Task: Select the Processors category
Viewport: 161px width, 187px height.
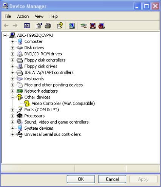Action: tap(34, 116)
